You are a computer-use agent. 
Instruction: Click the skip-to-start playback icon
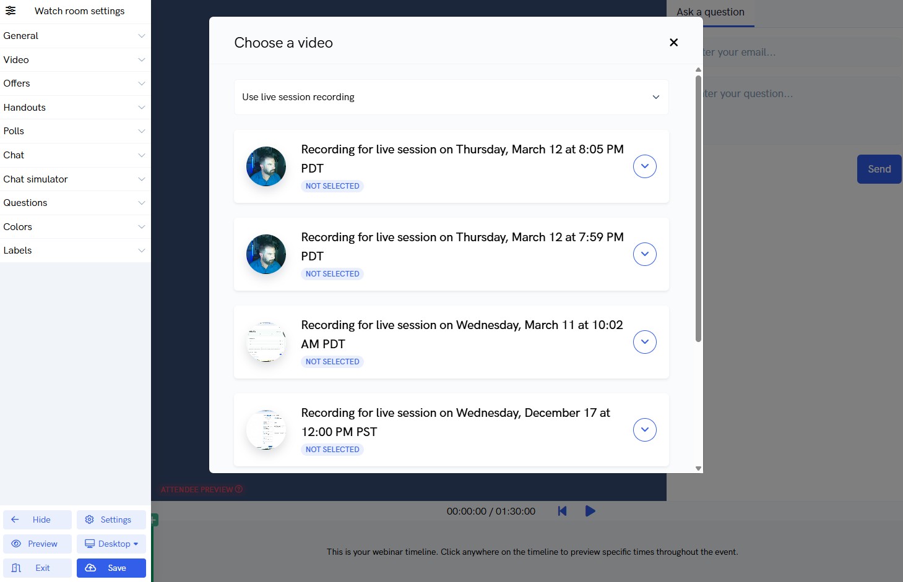pos(562,511)
